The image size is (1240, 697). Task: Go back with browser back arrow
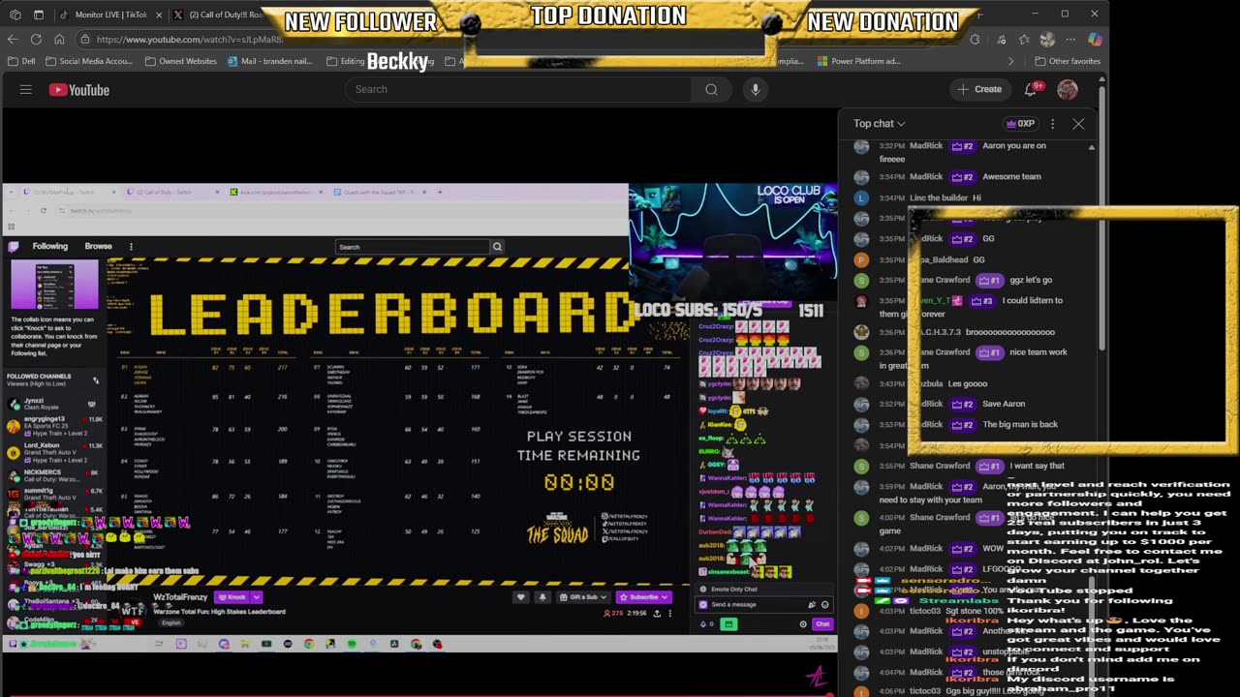pos(13,39)
